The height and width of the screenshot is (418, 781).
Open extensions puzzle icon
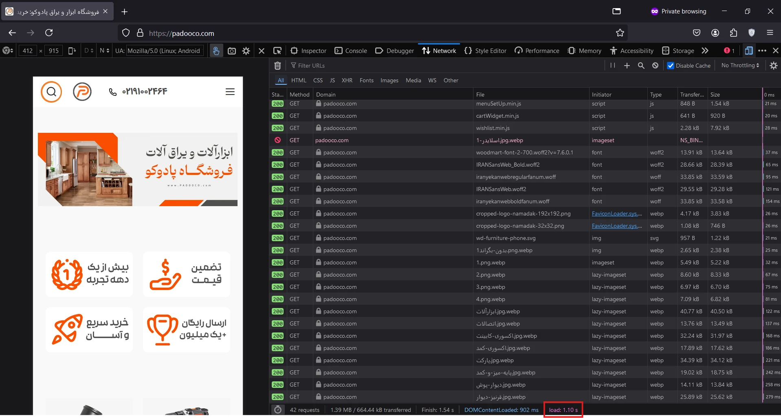pos(733,33)
